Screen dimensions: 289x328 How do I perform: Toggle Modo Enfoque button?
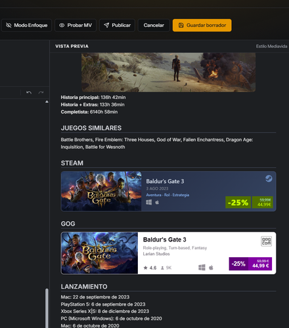[26, 25]
